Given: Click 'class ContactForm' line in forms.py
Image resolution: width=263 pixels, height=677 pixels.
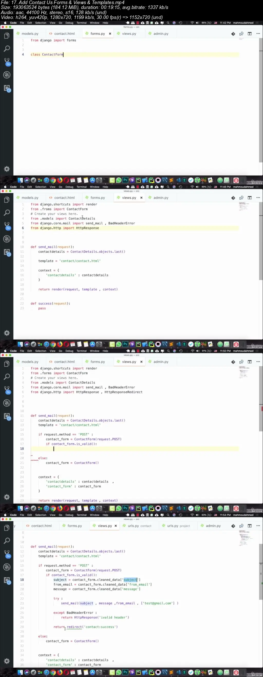Looking at the screenshot, I should click(47, 54).
